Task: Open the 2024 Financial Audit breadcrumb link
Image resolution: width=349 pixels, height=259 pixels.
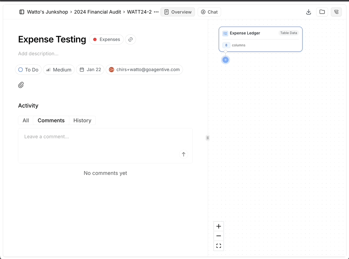Action: (x=97, y=12)
